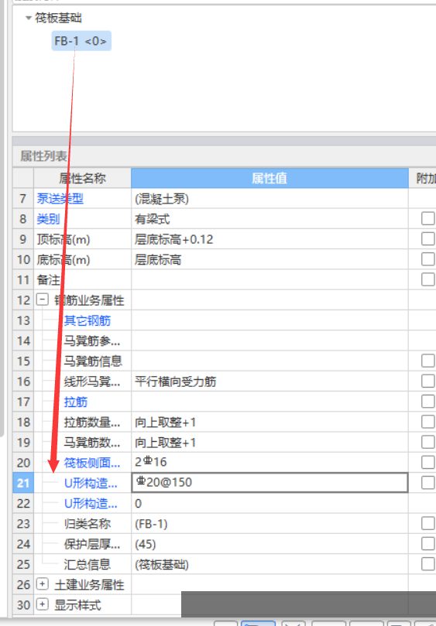The image size is (436, 626).
Task: Tick the 附加 checkbox for 汇总信息 row
Action: point(428,564)
